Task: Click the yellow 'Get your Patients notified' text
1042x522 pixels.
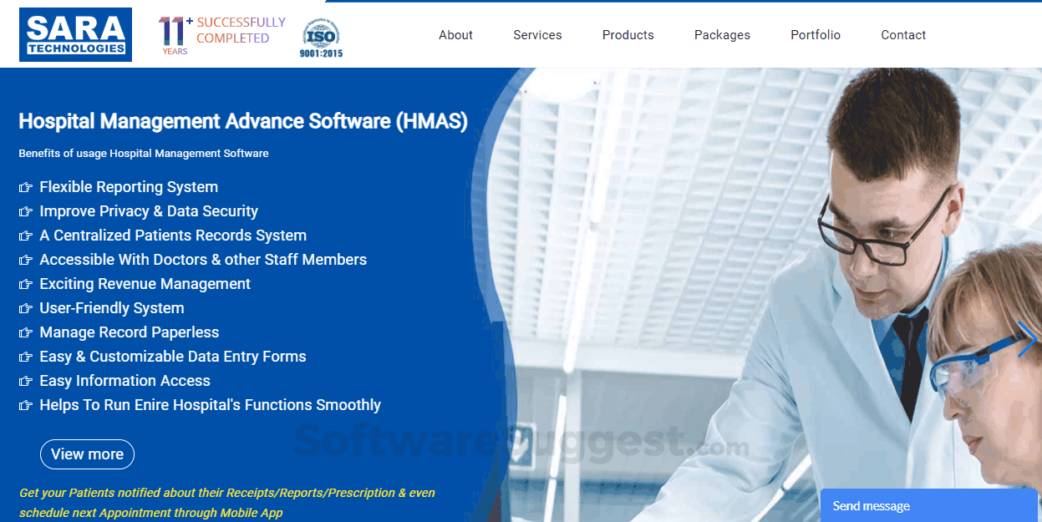Action: 227,503
